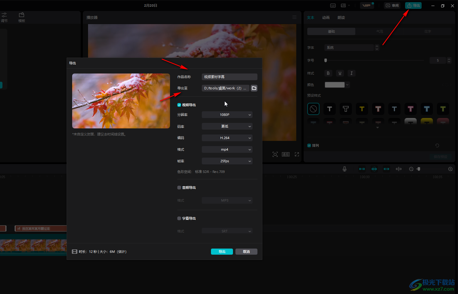458x294 pixels.
Task: Adjust the timeline zoom slider handle
Action: tap(419, 169)
